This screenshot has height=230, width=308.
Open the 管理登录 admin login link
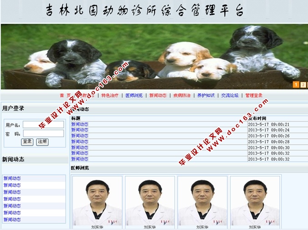254,95
